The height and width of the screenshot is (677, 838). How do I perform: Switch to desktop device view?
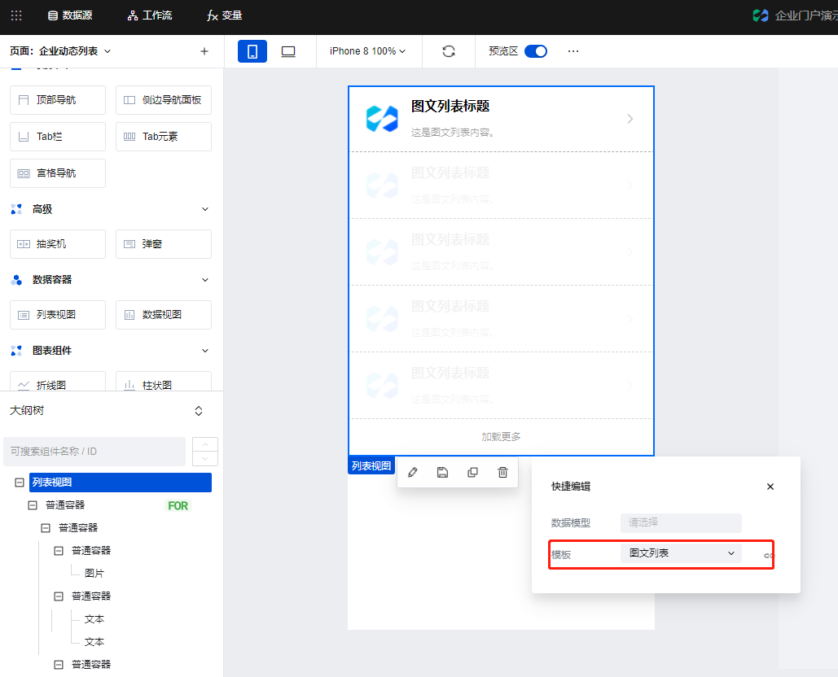[288, 51]
